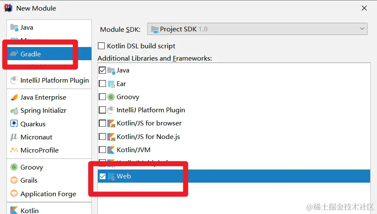Click the Kotlin/JVM icon
The height and width of the screenshot is (214, 377).
111,150
